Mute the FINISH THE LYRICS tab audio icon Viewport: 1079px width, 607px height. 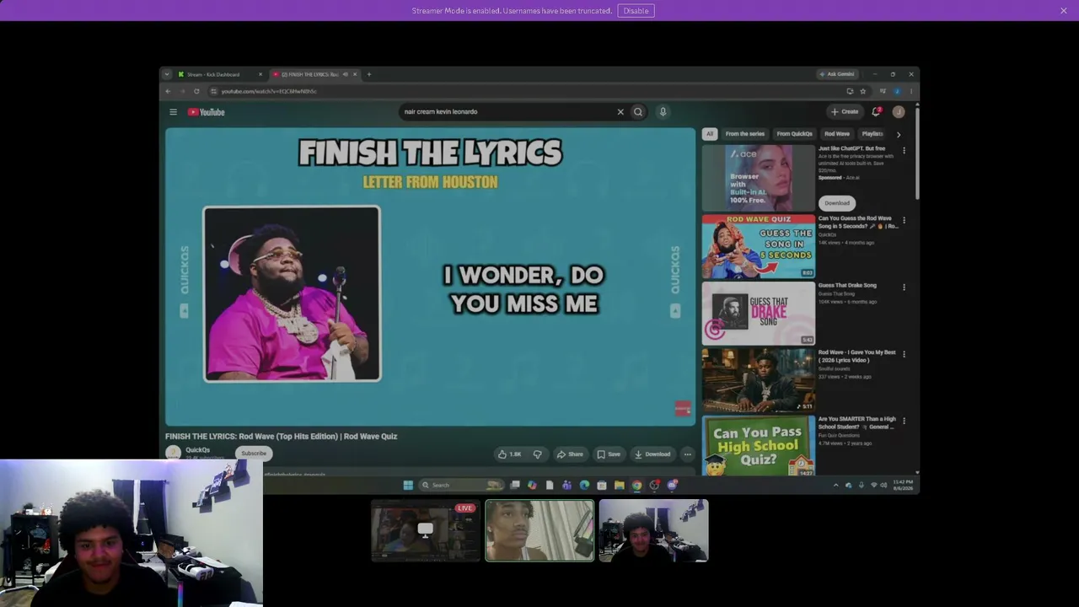click(x=345, y=74)
